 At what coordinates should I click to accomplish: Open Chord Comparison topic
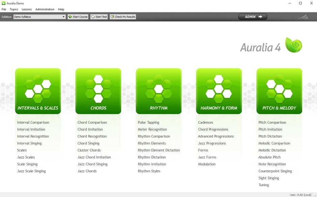pyautogui.click(x=92, y=122)
